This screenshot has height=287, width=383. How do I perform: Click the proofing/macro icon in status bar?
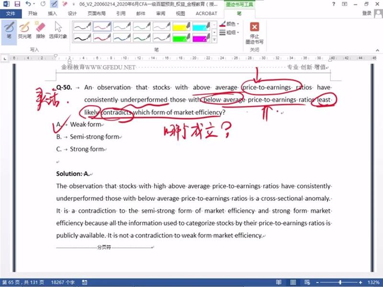(85, 282)
